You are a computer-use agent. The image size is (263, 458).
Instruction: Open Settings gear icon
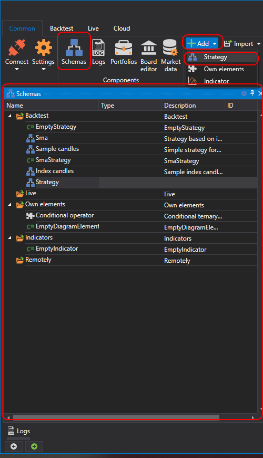[x=43, y=47]
